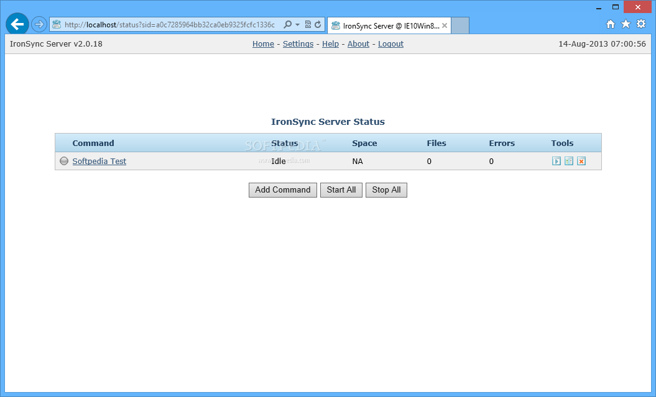Click the browser forward arrow button

(x=39, y=24)
